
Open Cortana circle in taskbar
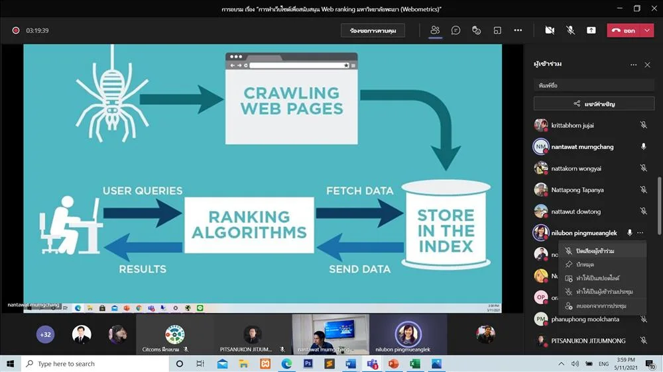tap(179, 363)
